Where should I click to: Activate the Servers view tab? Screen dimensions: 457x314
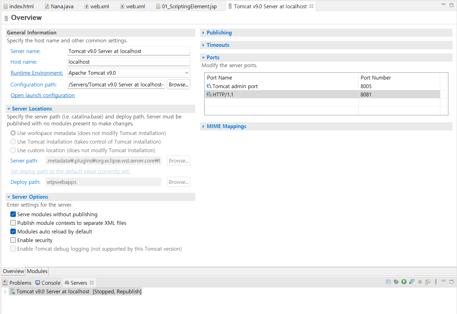tap(79, 283)
